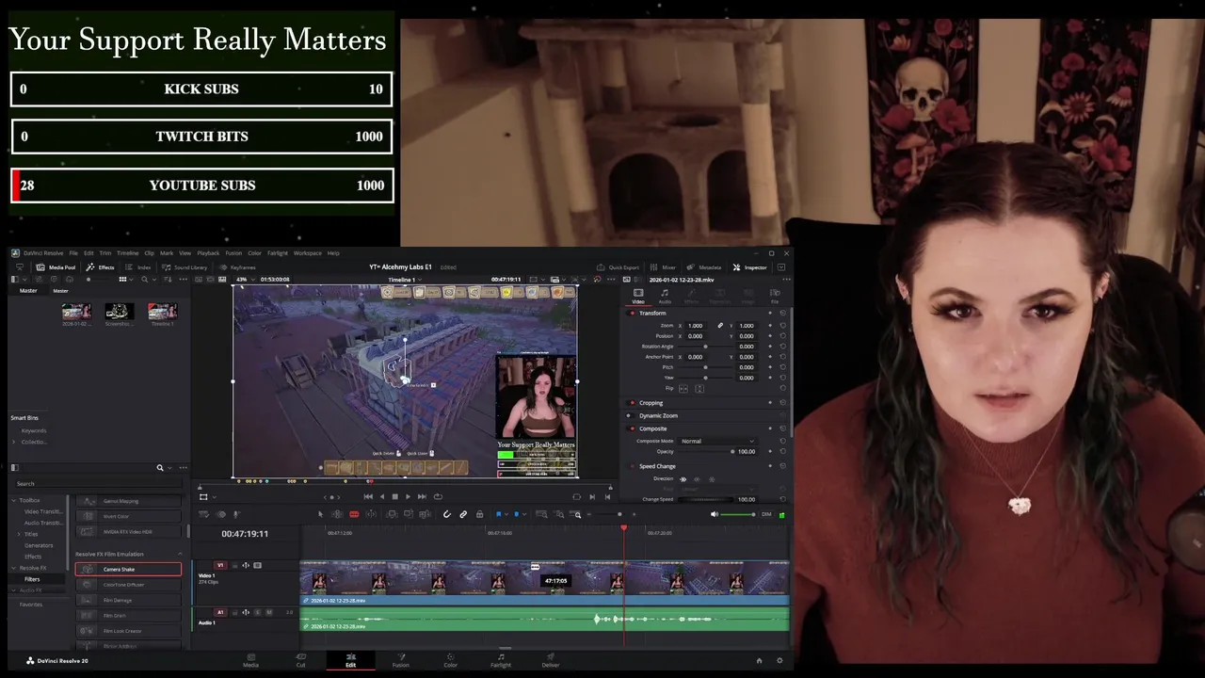Toggle the Zoom X/Y link icon

point(720,325)
